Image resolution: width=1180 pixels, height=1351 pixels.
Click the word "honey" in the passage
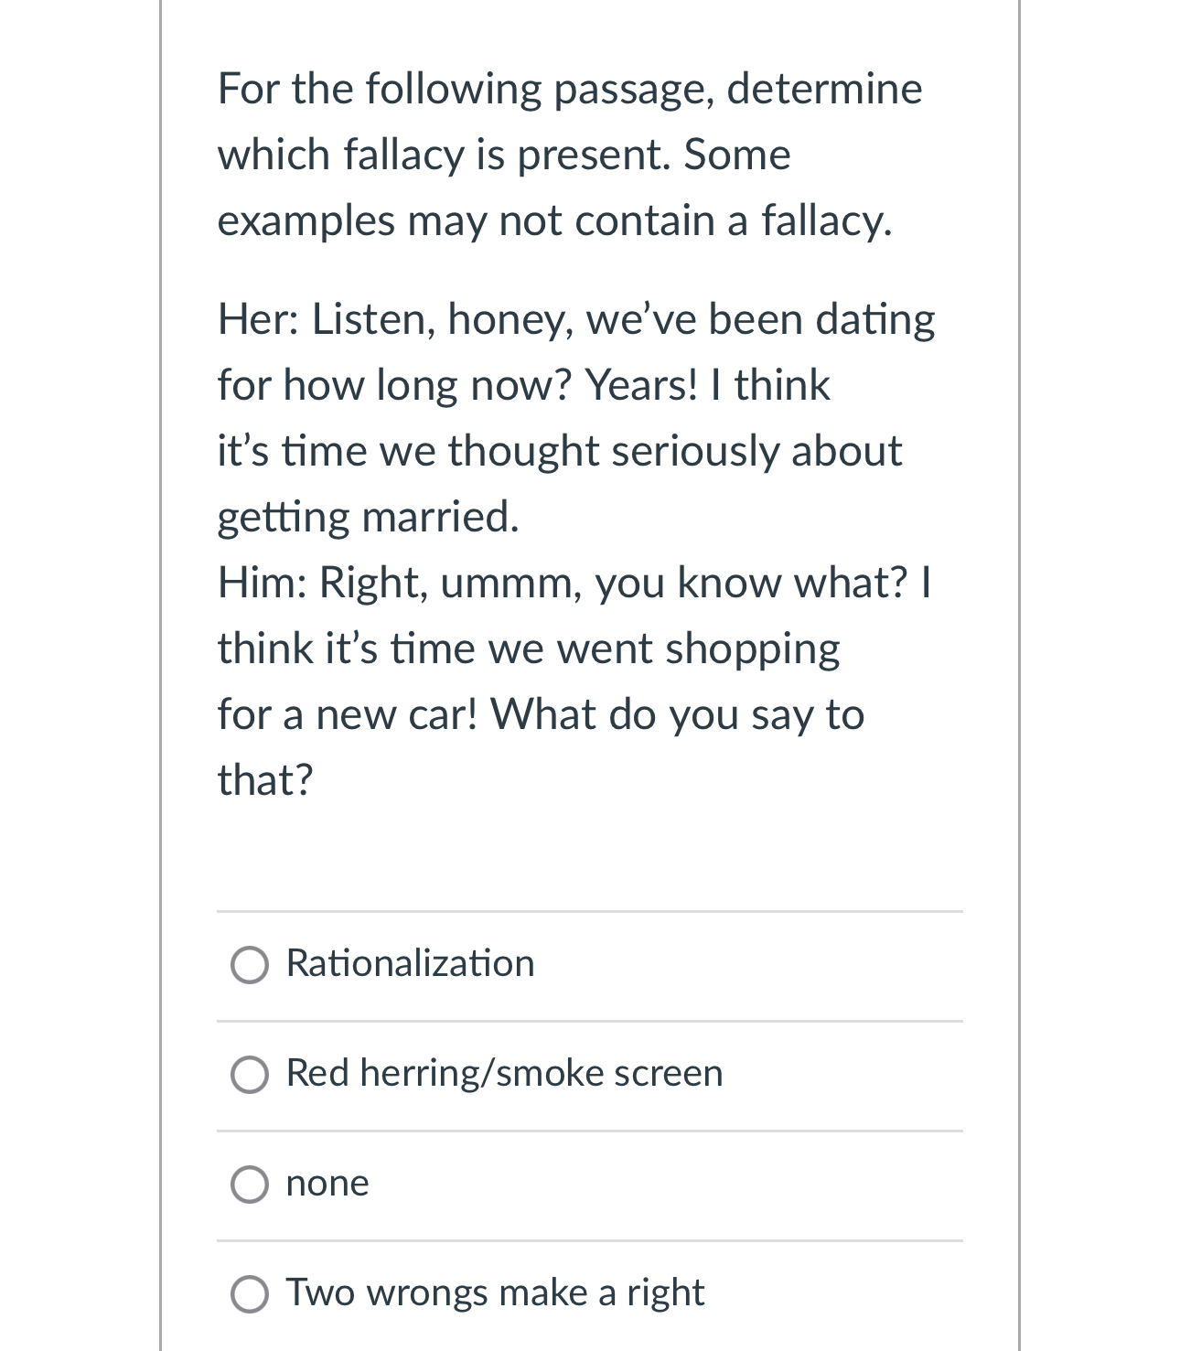pos(510,319)
